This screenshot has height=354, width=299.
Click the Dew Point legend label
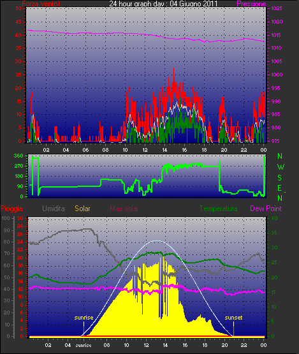pyautogui.click(x=266, y=209)
